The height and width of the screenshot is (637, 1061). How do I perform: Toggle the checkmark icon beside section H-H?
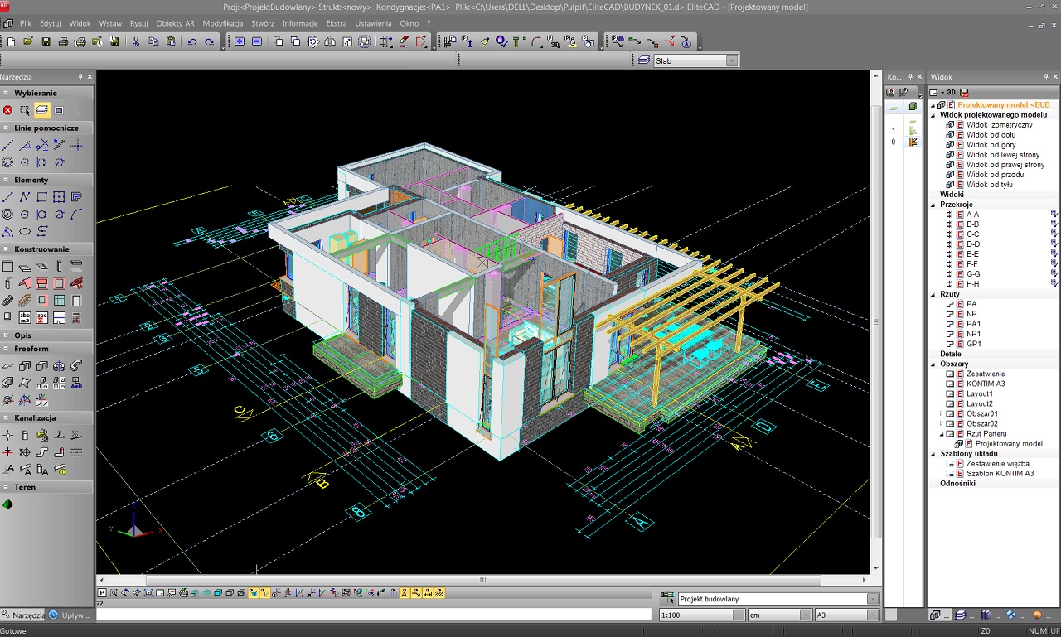(x=1054, y=284)
